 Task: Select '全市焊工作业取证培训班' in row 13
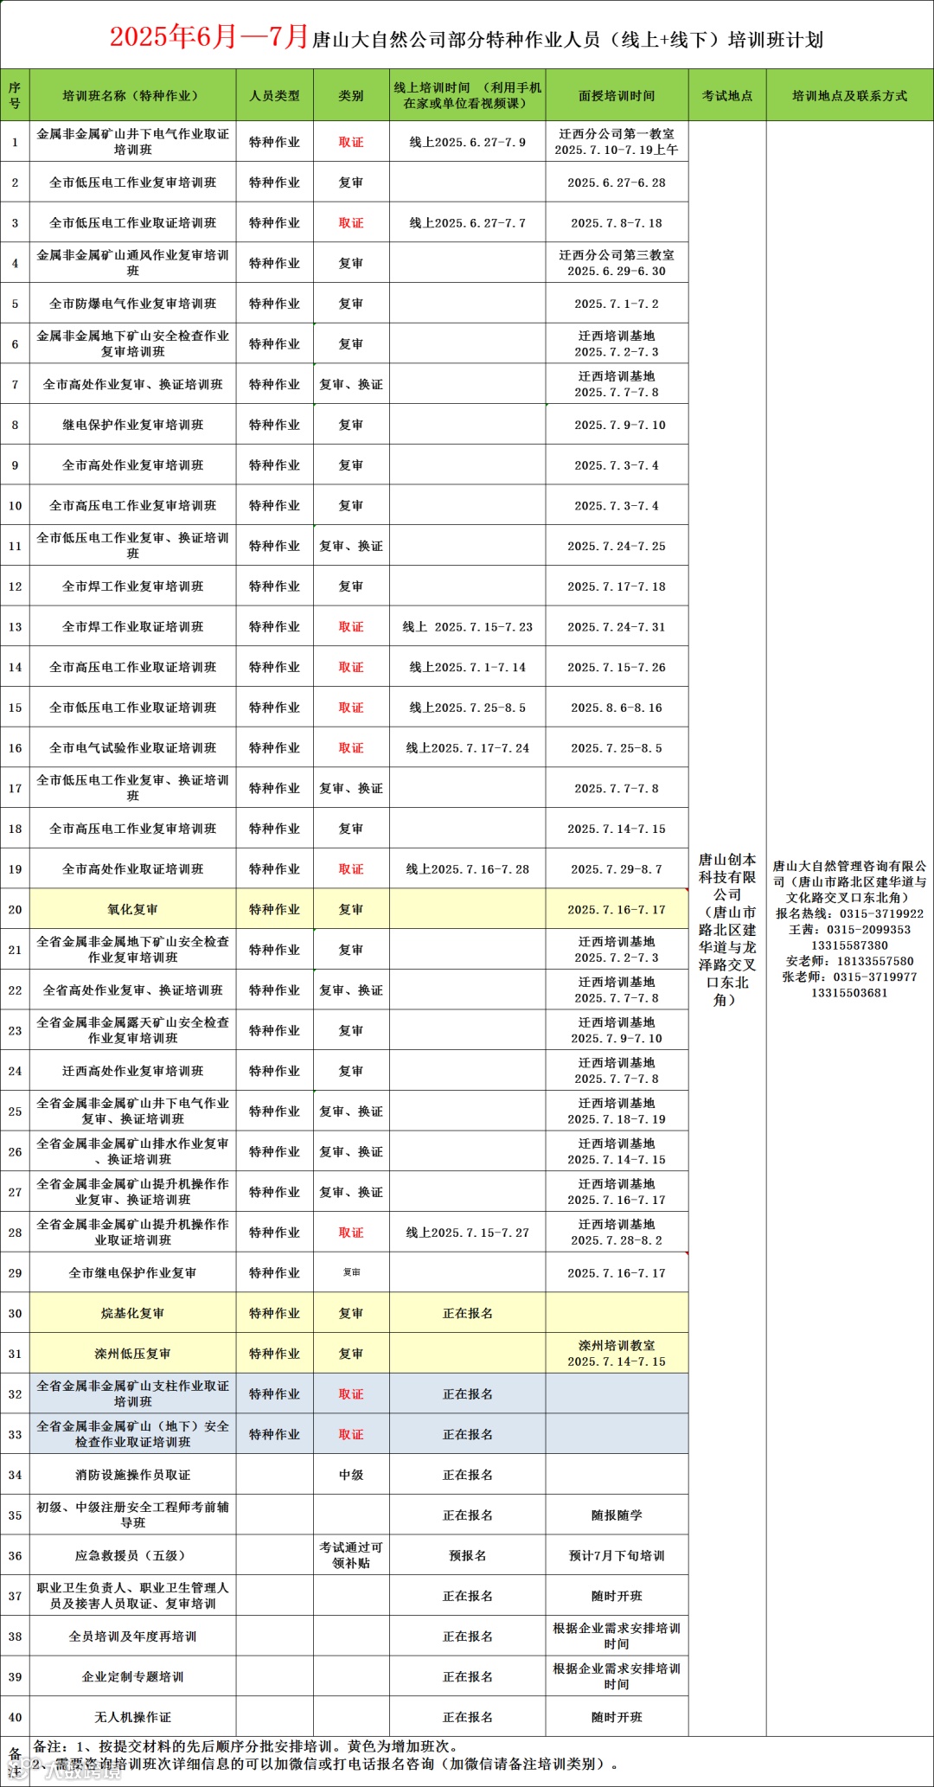coord(132,627)
